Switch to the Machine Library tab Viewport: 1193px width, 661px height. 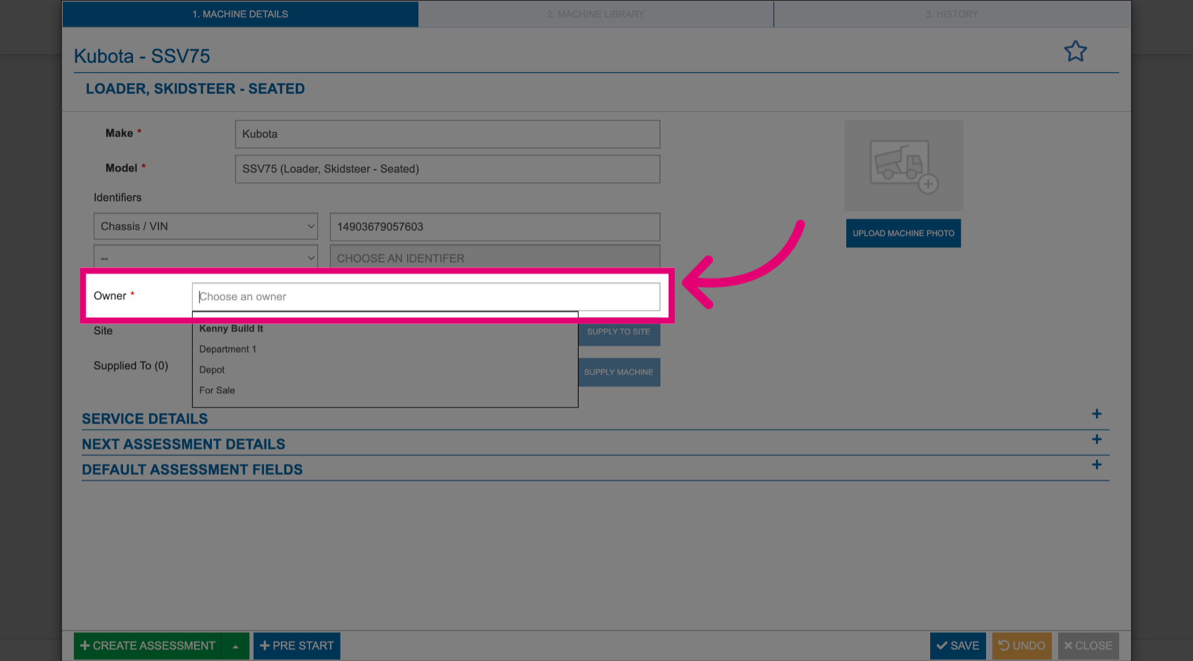(x=596, y=14)
